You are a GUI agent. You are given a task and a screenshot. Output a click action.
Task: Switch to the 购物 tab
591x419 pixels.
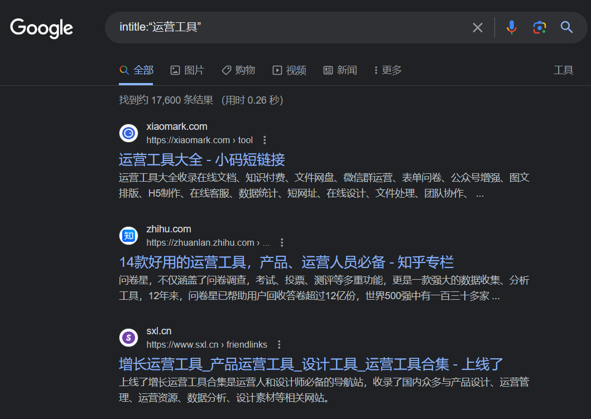pyautogui.click(x=238, y=70)
